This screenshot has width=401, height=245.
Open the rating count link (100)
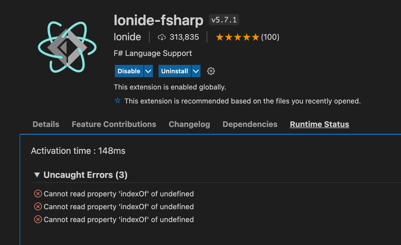click(270, 37)
